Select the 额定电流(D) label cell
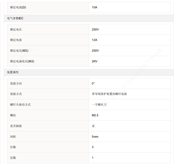Screen dimensions: 174x164 18,7
